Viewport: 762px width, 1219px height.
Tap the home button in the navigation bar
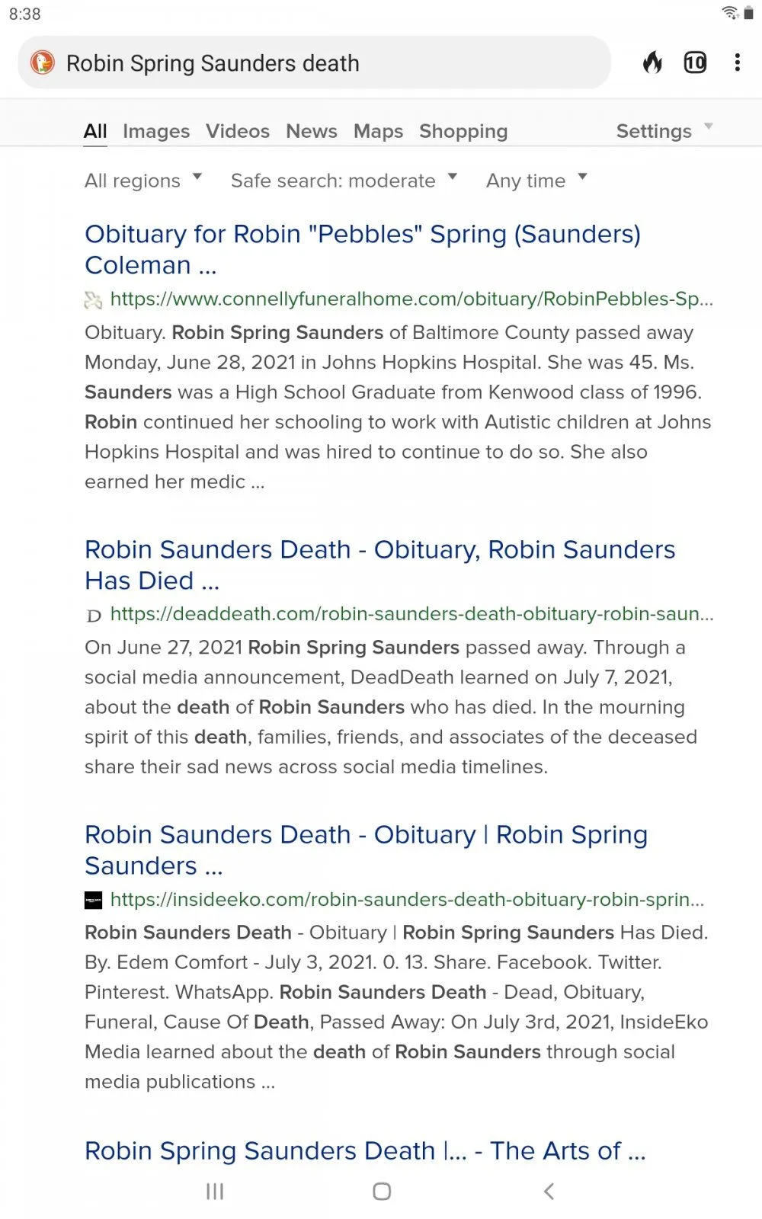(x=381, y=1190)
